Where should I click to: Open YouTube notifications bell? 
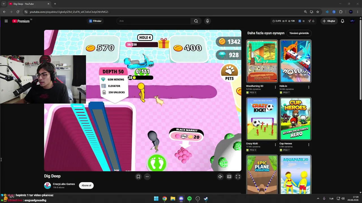(342, 21)
